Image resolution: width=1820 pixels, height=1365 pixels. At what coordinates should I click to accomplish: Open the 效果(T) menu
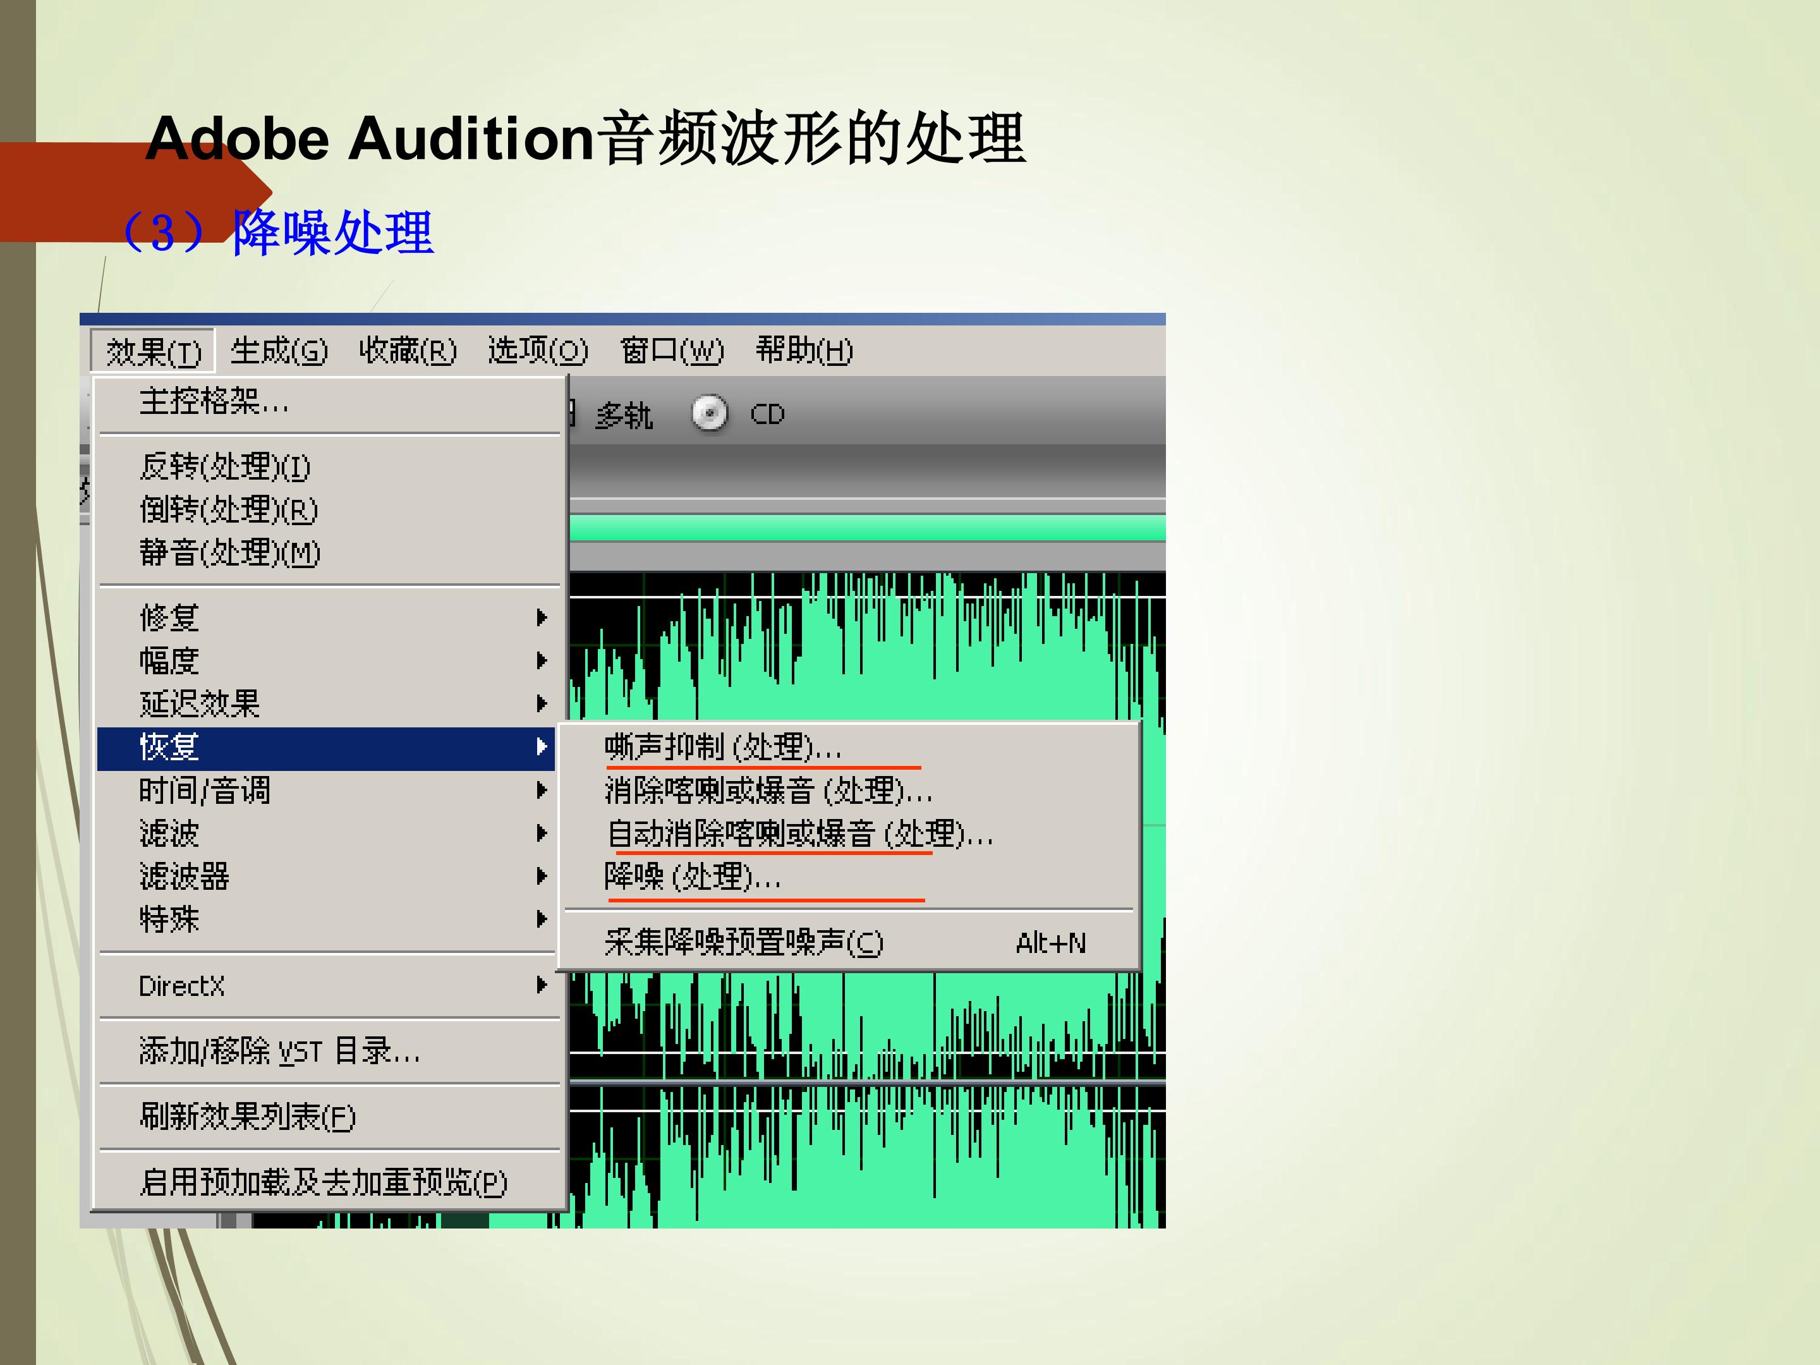(153, 351)
